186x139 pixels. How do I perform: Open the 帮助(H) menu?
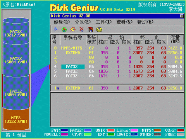(x=145, y=22)
